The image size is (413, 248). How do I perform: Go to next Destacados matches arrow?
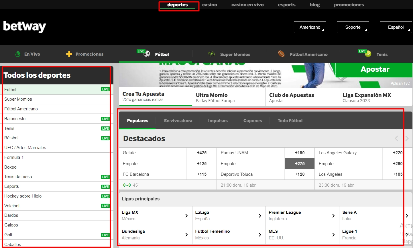tap(407, 138)
